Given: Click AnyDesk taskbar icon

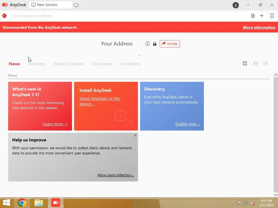Looking at the screenshot, I should pos(55,203).
